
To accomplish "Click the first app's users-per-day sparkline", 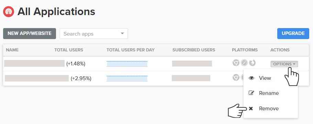I will pyautogui.click(x=127, y=64).
